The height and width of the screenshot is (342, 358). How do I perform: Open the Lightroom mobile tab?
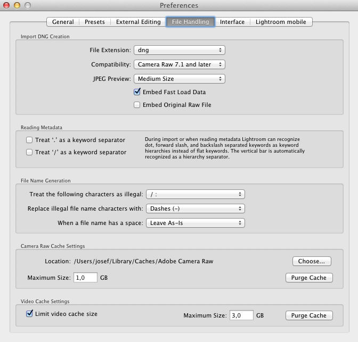coord(281,22)
